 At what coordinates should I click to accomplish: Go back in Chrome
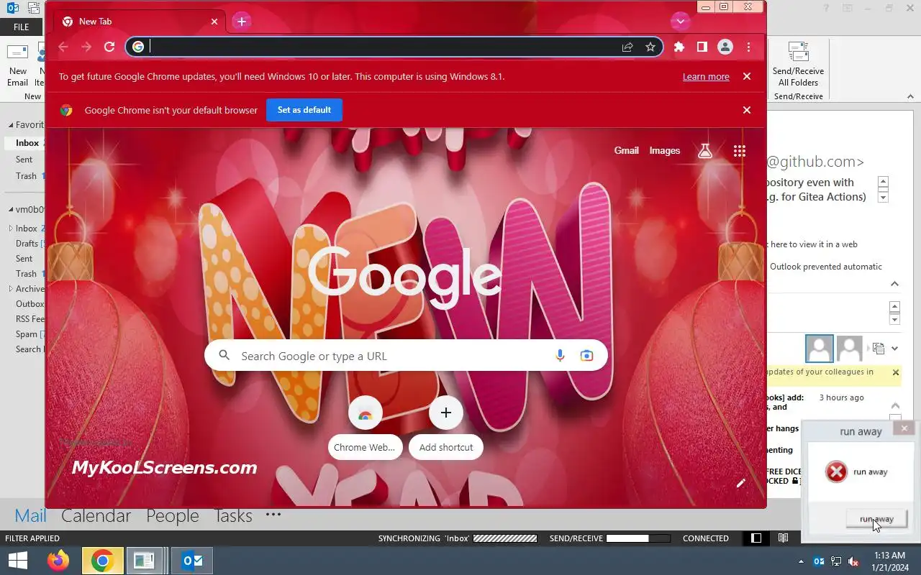[63, 47]
